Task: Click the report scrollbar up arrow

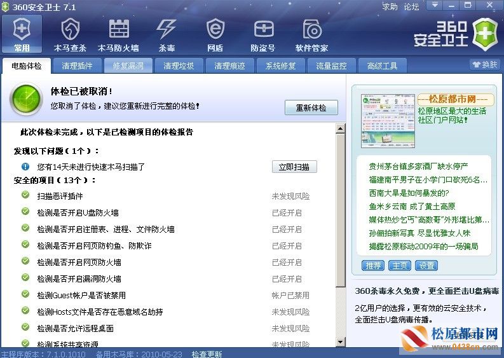Action: pyautogui.click(x=340, y=128)
